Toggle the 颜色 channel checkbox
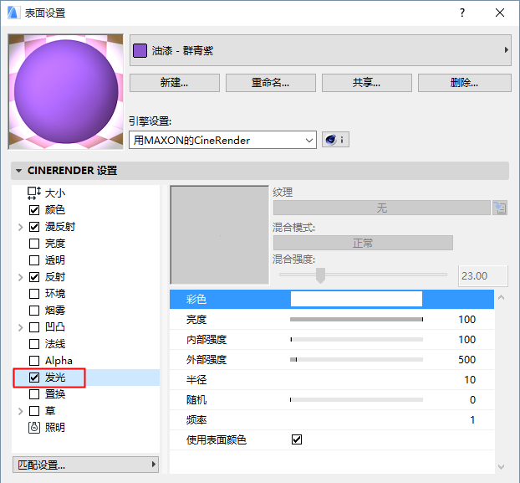The image size is (520, 483). pos(34,210)
